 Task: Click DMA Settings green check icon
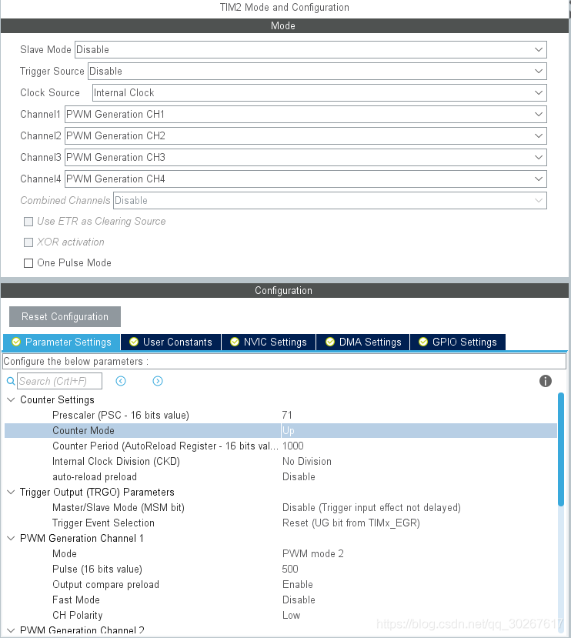tap(330, 342)
